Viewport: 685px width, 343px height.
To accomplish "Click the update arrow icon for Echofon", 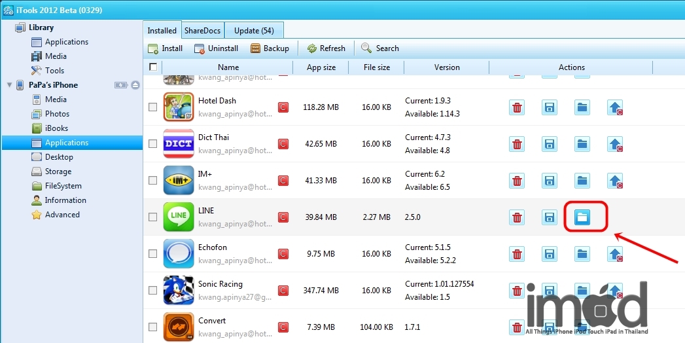I will pos(614,254).
